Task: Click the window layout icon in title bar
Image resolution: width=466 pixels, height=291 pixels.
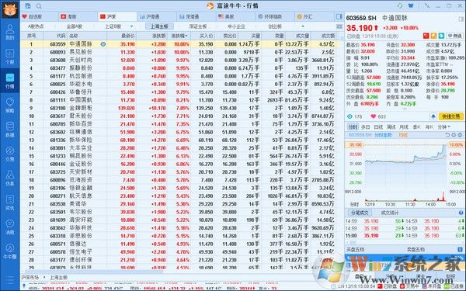Action: click(x=28, y=5)
